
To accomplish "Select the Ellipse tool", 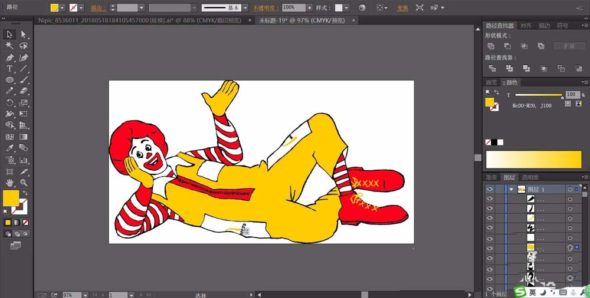I will coord(9,80).
